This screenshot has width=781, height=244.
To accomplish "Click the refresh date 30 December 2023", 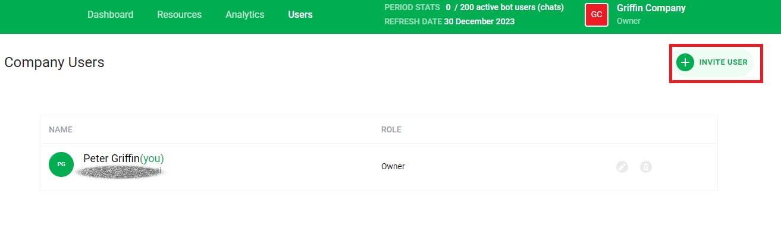I will coord(479,21).
